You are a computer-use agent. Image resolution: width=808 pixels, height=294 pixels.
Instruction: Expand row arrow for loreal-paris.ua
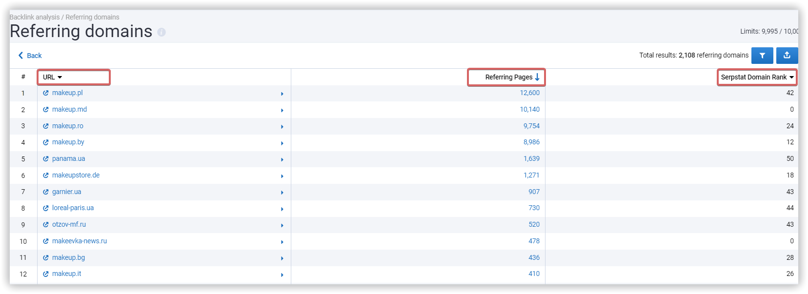coord(282,209)
